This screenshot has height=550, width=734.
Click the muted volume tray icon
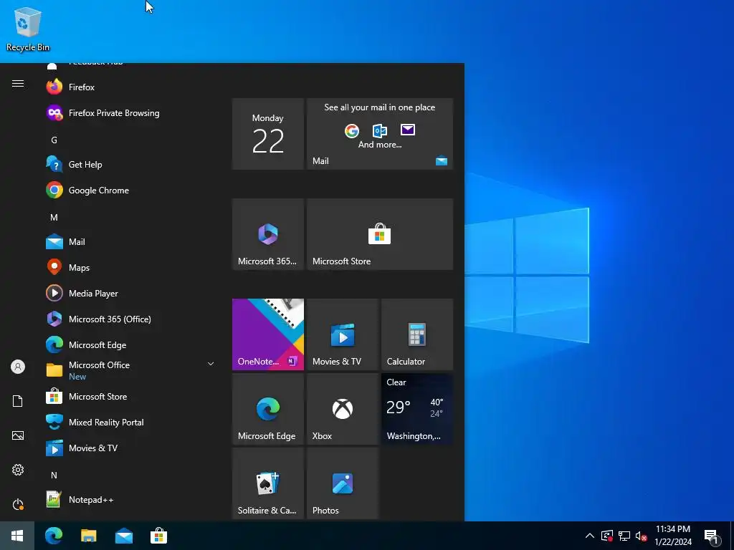pyautogui.click(x=641, y=536)
